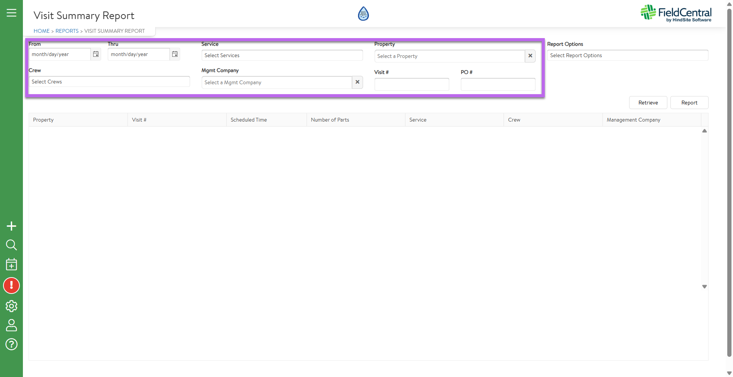Screen dimensions: 733x377
Task: Expand the Select Crews dropdown
Action: 109,82
